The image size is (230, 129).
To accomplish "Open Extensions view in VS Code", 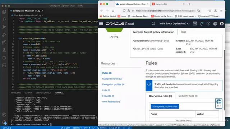I will tap(4, 42).
